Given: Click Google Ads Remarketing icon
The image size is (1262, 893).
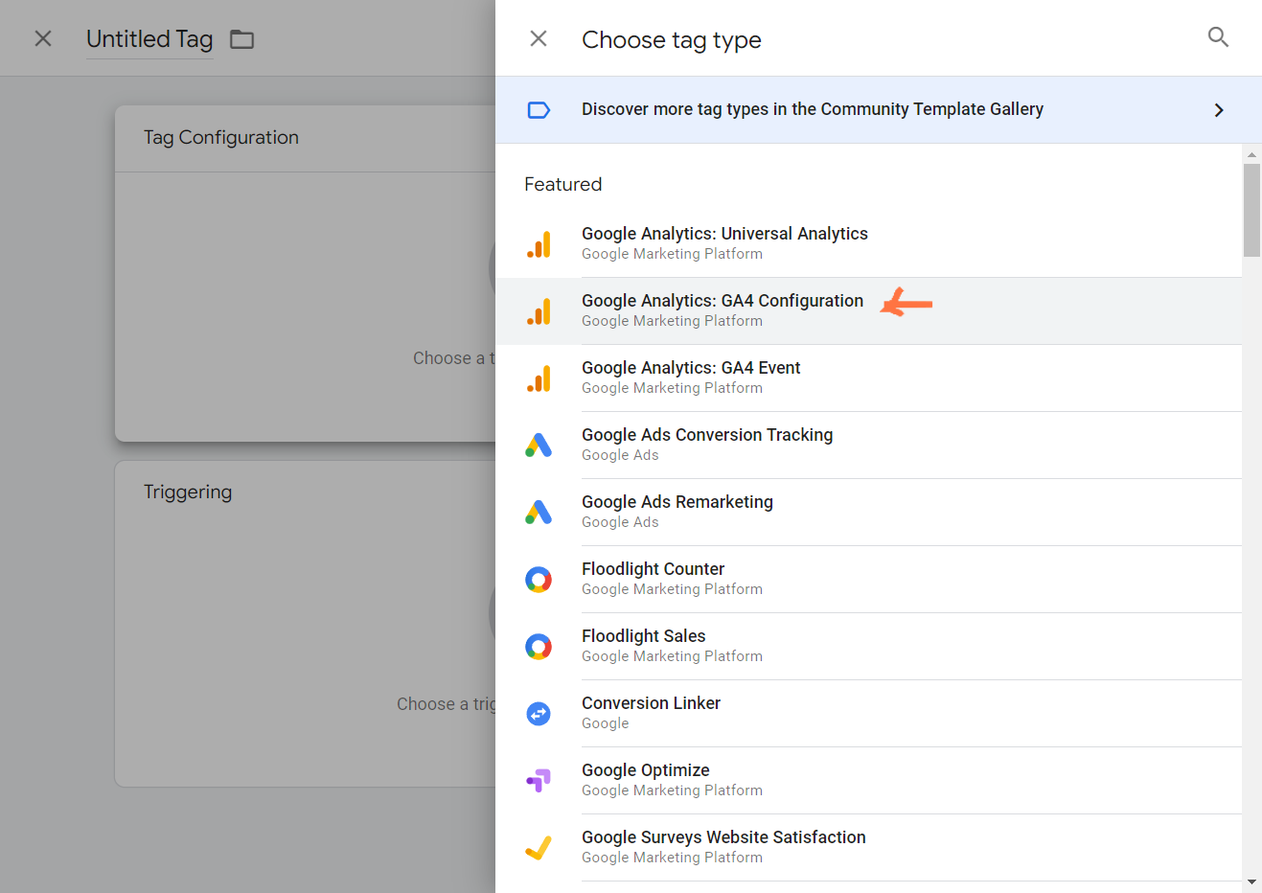Looking at the screenshot, I should (x=539, y=513).
